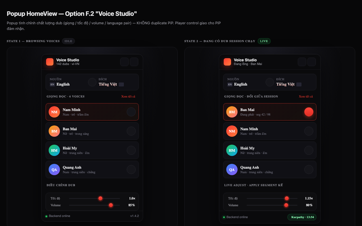Screen dimensions: 362x226
Task: Click Hoài My's round button in State 2
Action: [309, 150]
